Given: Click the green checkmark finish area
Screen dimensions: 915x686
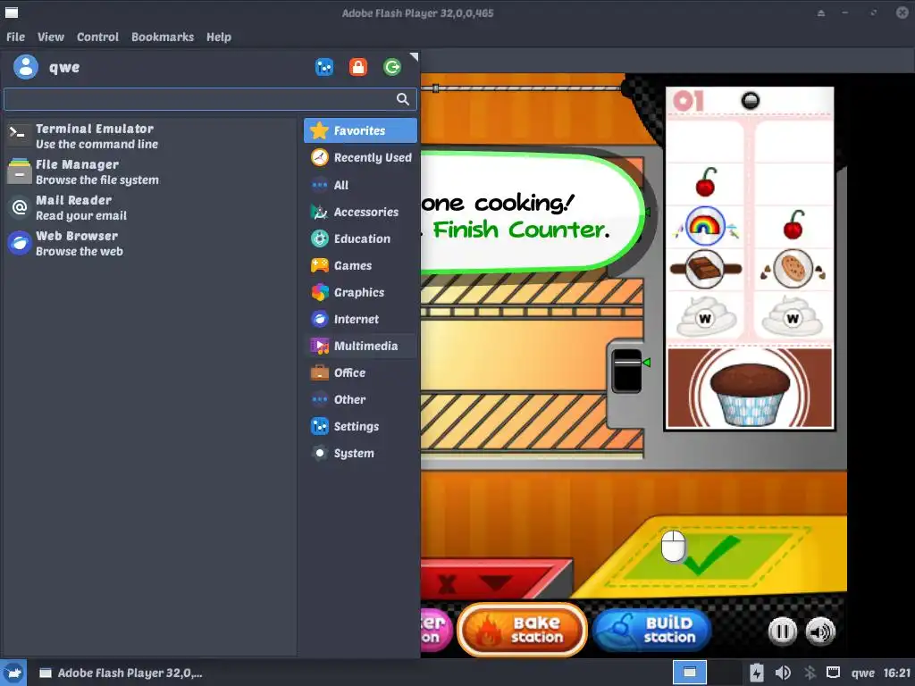Looking at the screenshot, I should 709,555.
